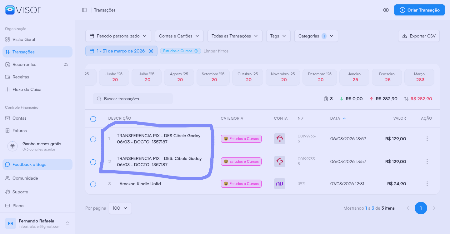Remove the date range filter chip

(151, 51)
